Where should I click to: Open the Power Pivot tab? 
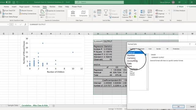[x=77, y=7]
